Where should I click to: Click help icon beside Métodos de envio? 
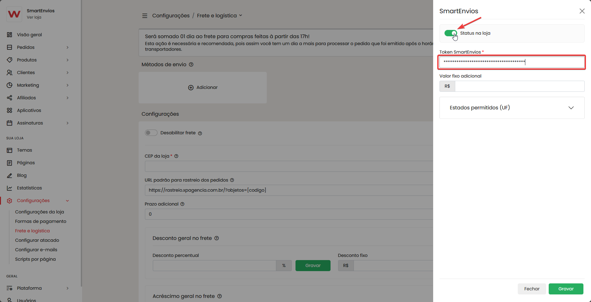point(191,65)
